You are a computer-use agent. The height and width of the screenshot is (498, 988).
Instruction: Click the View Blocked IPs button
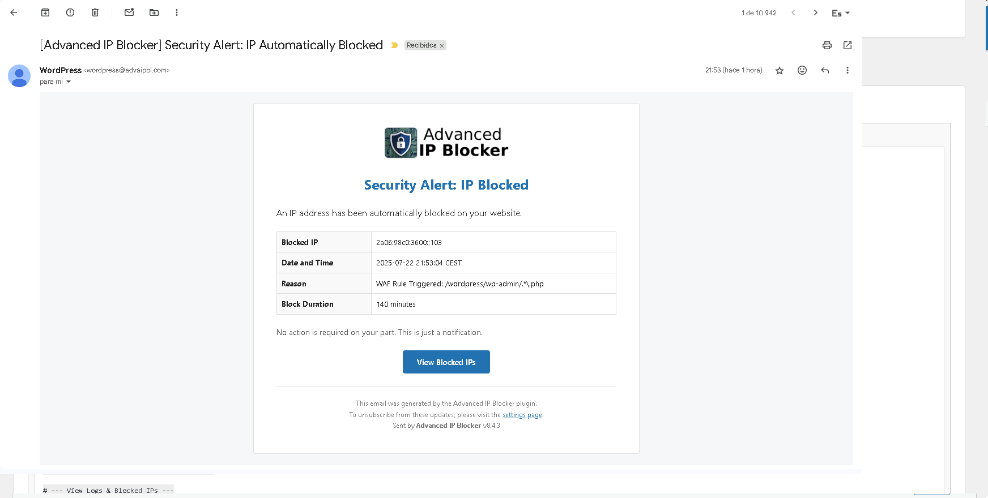coord(446,362)
